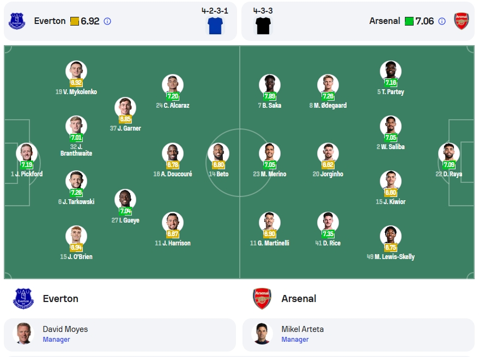479x357 pixels.
Task: Open J. Tarkowski's player name link
Action: pos(76,202)
